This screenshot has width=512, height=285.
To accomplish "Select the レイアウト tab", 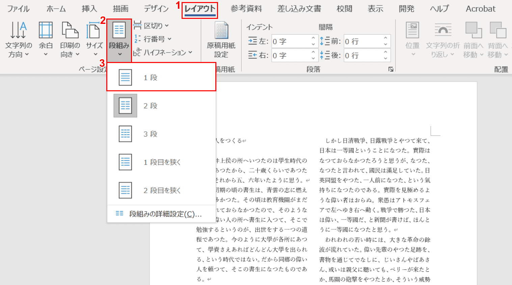I will 200,9.
